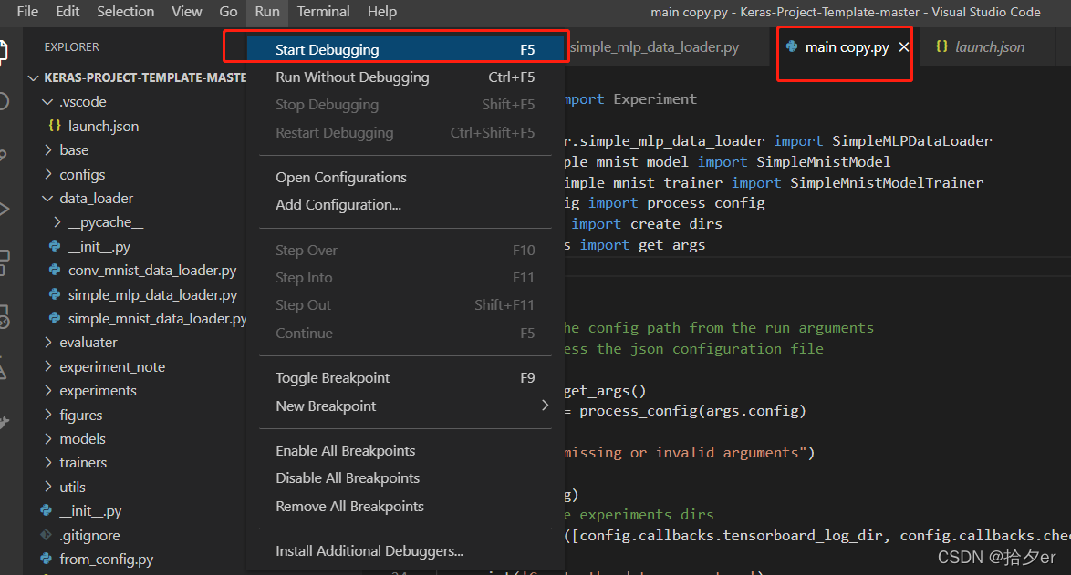The width and height of the screenshot is (1071, 575).
Task: Click SimpleMLPDataLoader in import line
Action: (x=912, y=140)
